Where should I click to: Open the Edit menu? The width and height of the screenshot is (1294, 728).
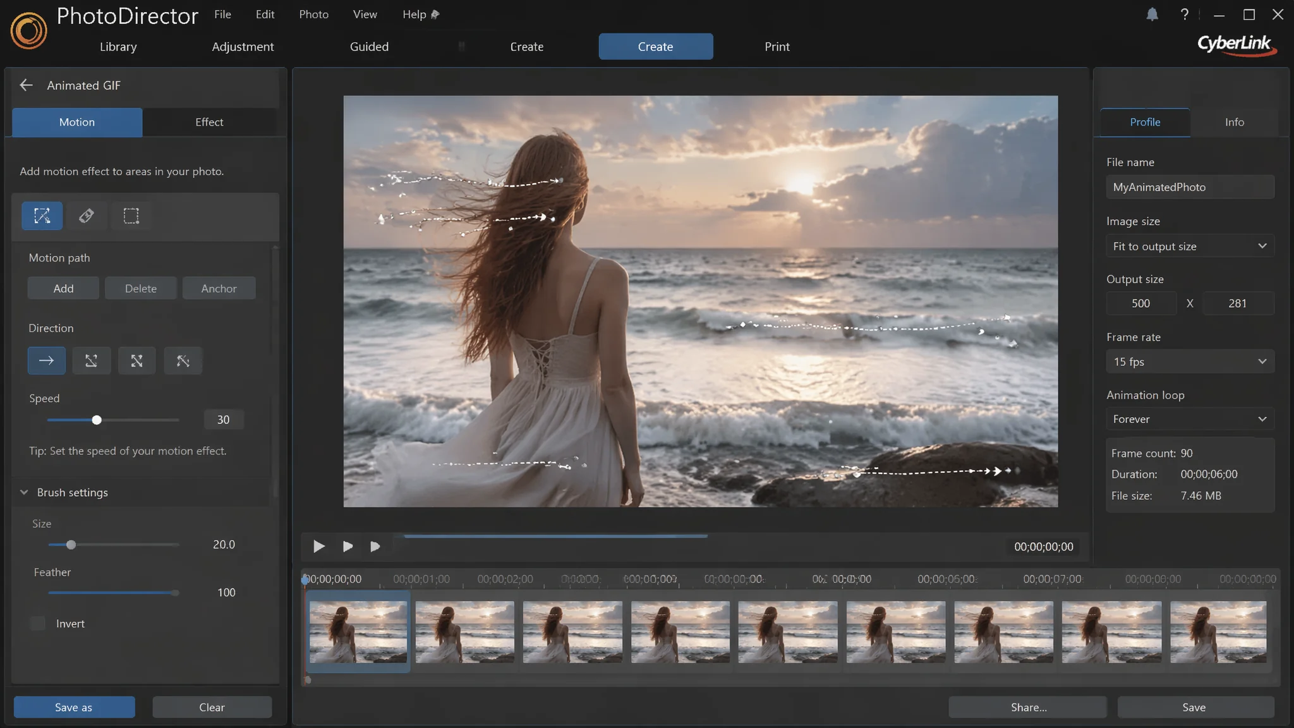pyautogui.click(x=265, y=14)
